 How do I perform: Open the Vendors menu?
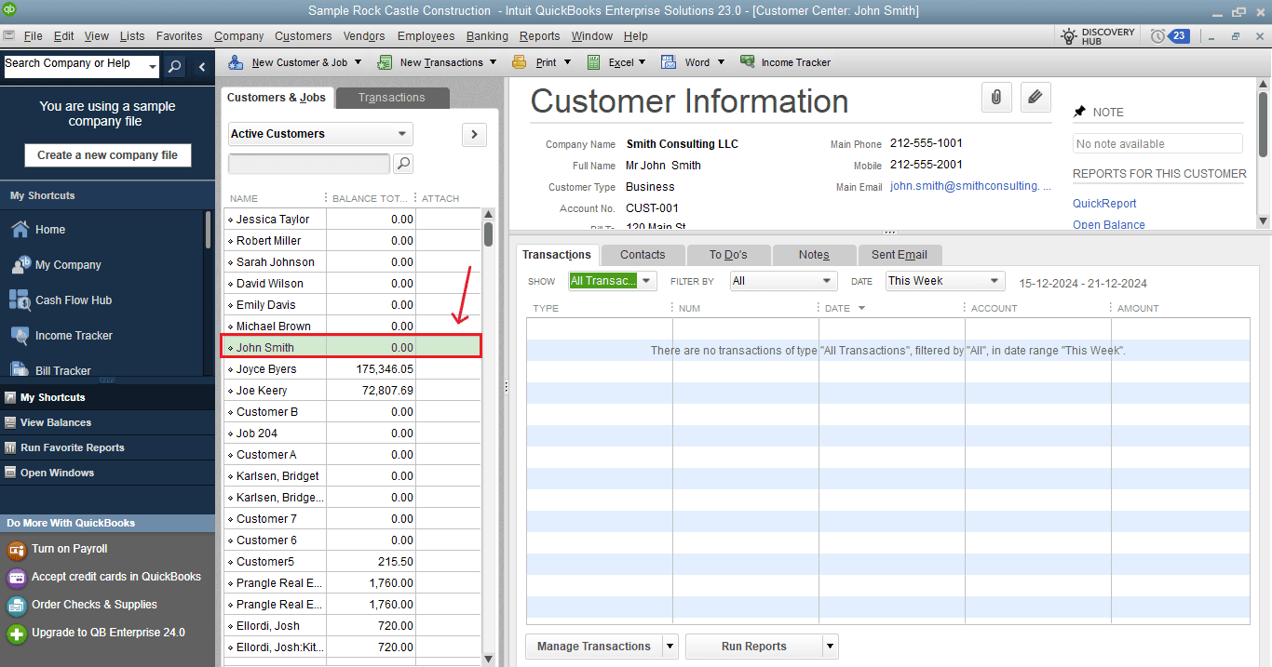(364, 36)
